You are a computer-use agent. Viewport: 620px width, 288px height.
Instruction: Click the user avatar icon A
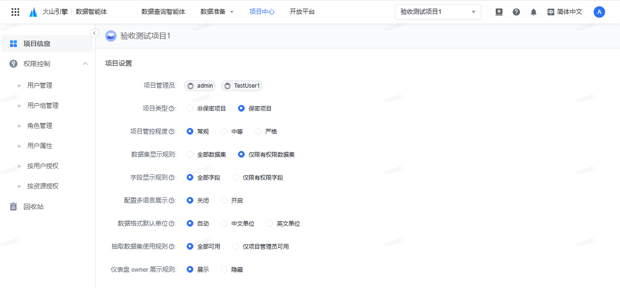(599, 12)
